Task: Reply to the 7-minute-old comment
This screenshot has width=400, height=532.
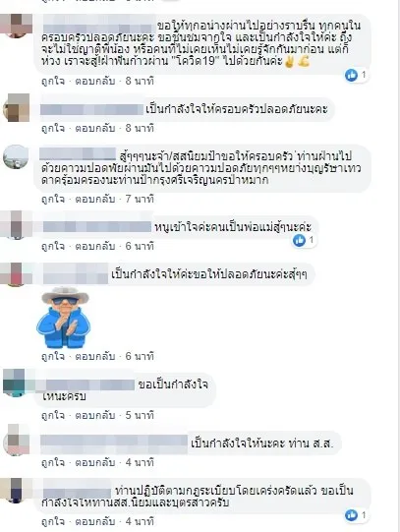Action: [95, 199]
